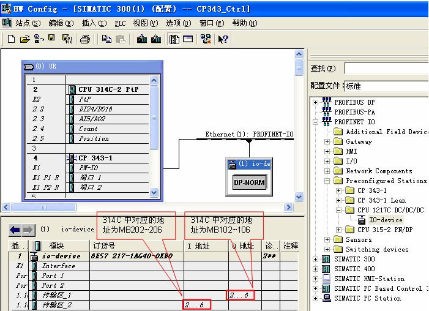
Task: Select the PN-IO interface row in rack
Action: point(88,168)
